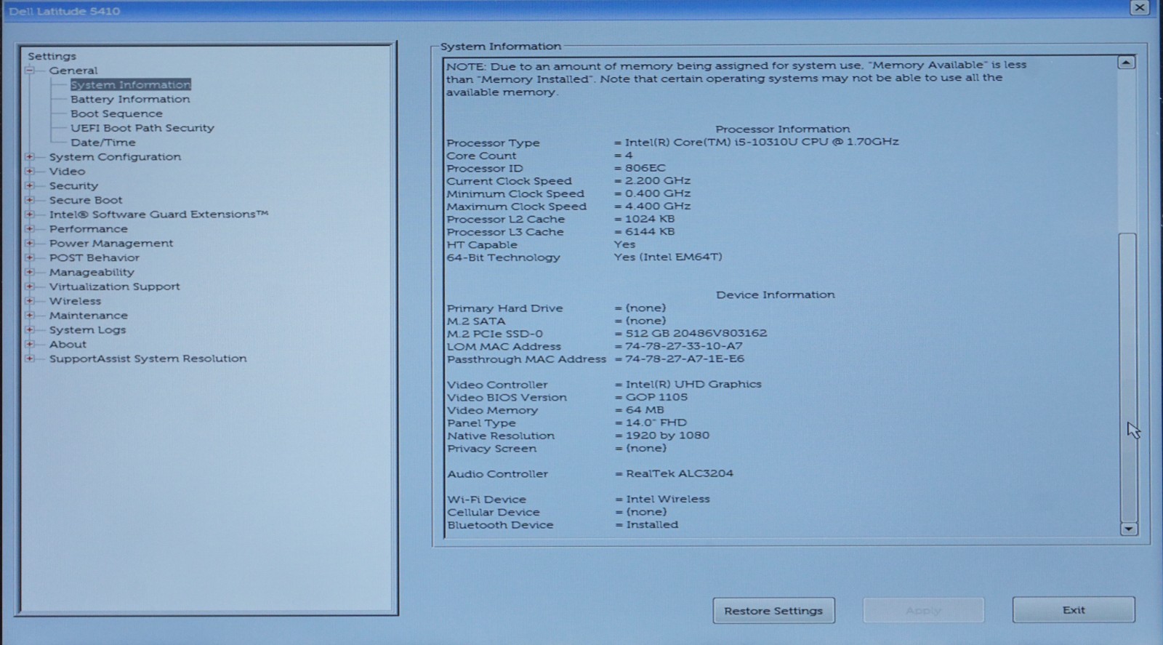Viewport: 1163px width, 645px height.
Task: Open Boot Sequence settings
Action: [x=116, y=114]
